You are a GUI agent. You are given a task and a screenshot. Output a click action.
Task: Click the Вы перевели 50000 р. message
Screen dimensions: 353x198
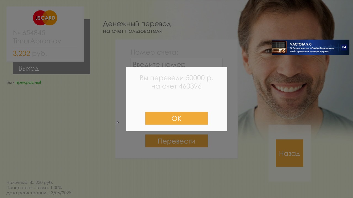click(x=176, y=78)
